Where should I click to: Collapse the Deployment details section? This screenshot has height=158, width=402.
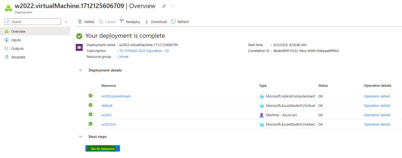[81, 70]
